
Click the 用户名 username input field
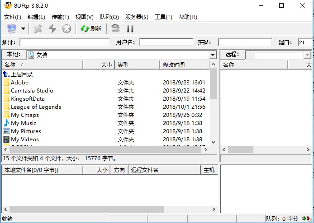click(166, 42)
